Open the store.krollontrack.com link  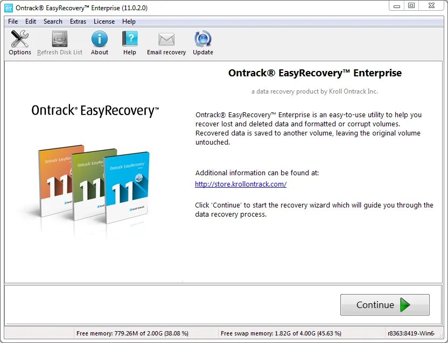[241, 184]
